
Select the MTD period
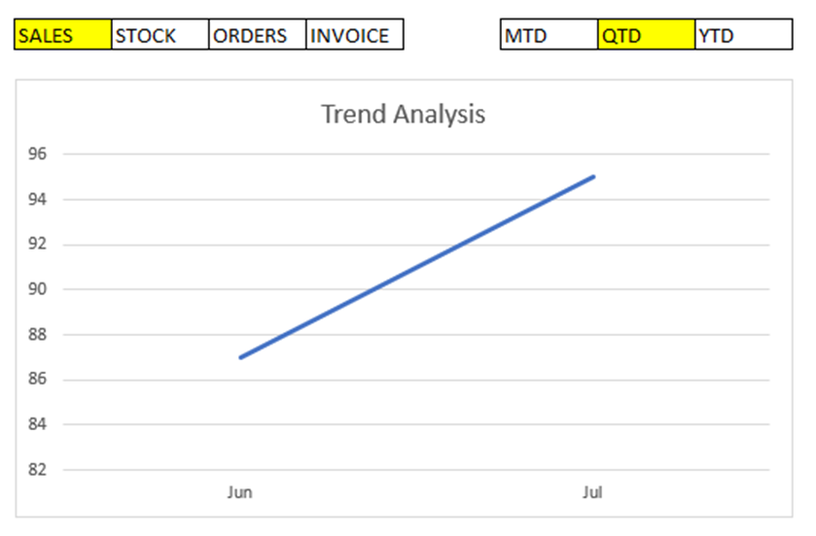click(x=550, y=35)
